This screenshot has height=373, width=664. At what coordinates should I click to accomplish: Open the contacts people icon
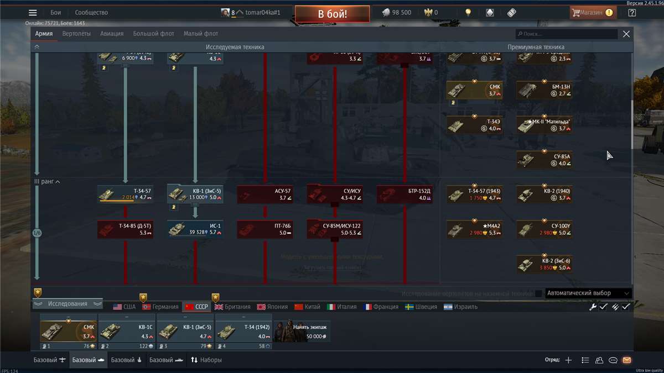click(x=599, y=360)
